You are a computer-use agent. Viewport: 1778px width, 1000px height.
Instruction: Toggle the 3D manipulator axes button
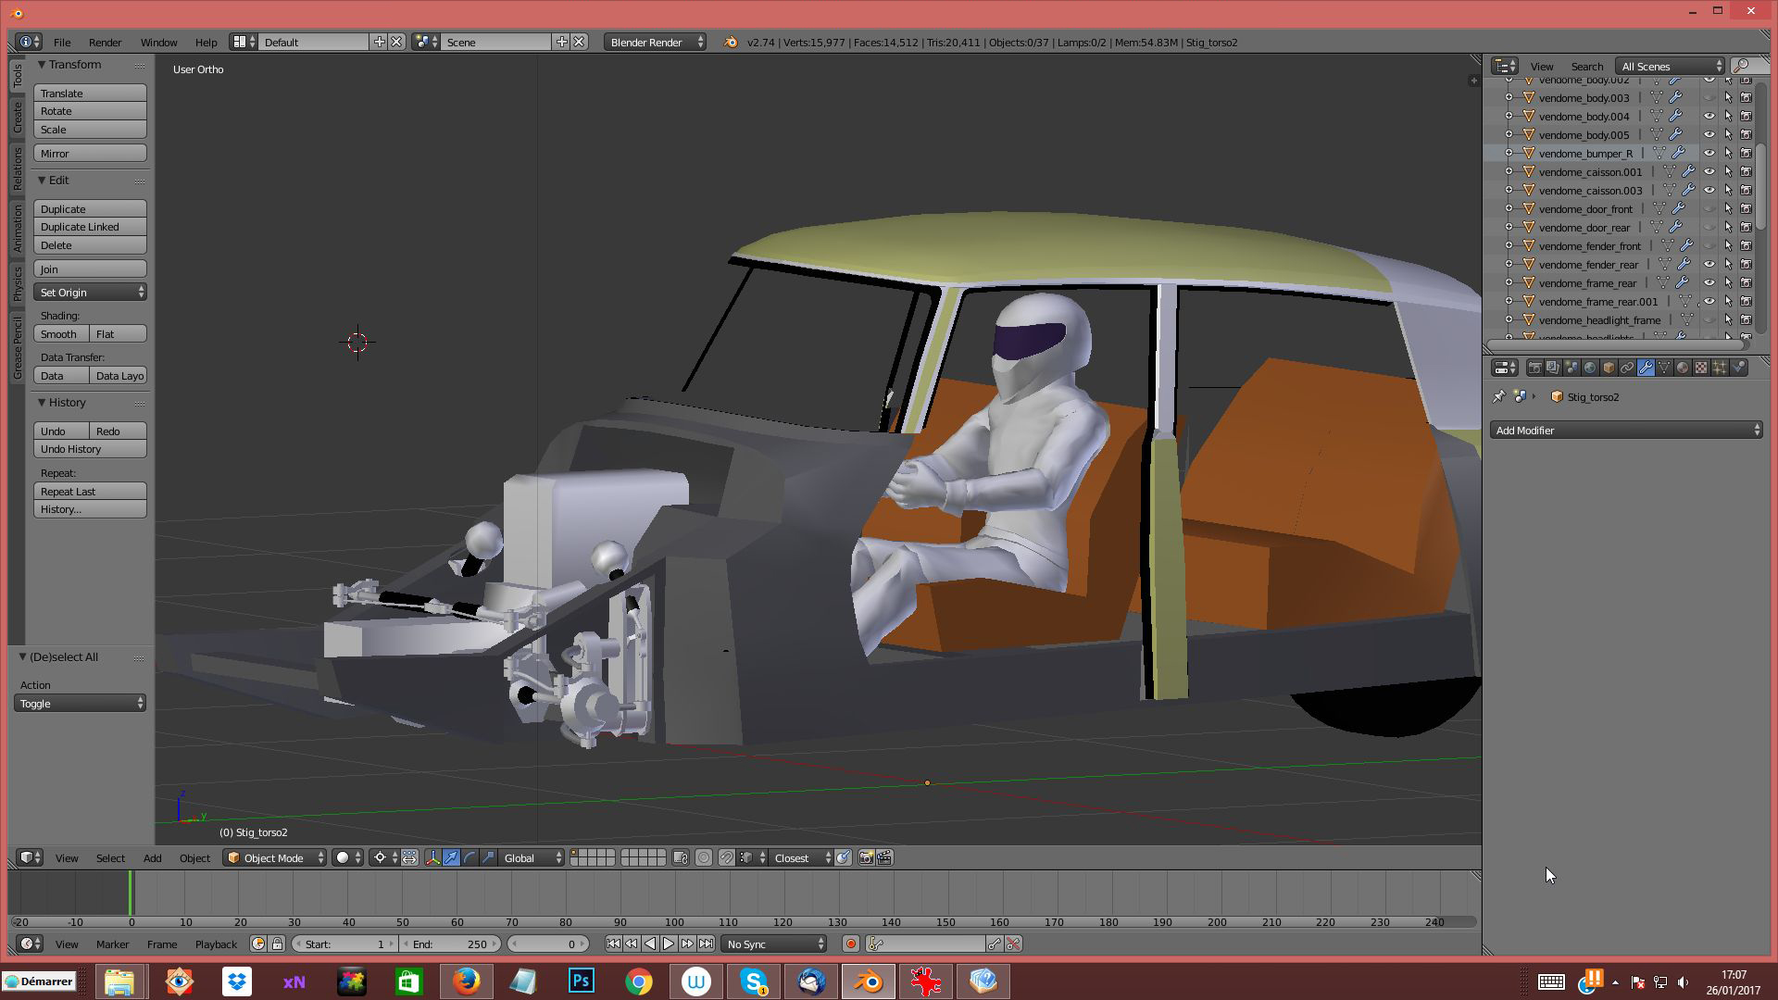(x=432, y=857)
